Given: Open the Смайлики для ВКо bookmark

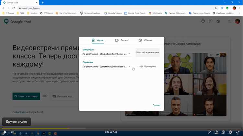Looking at the screenshot, I should pos(223,13).
